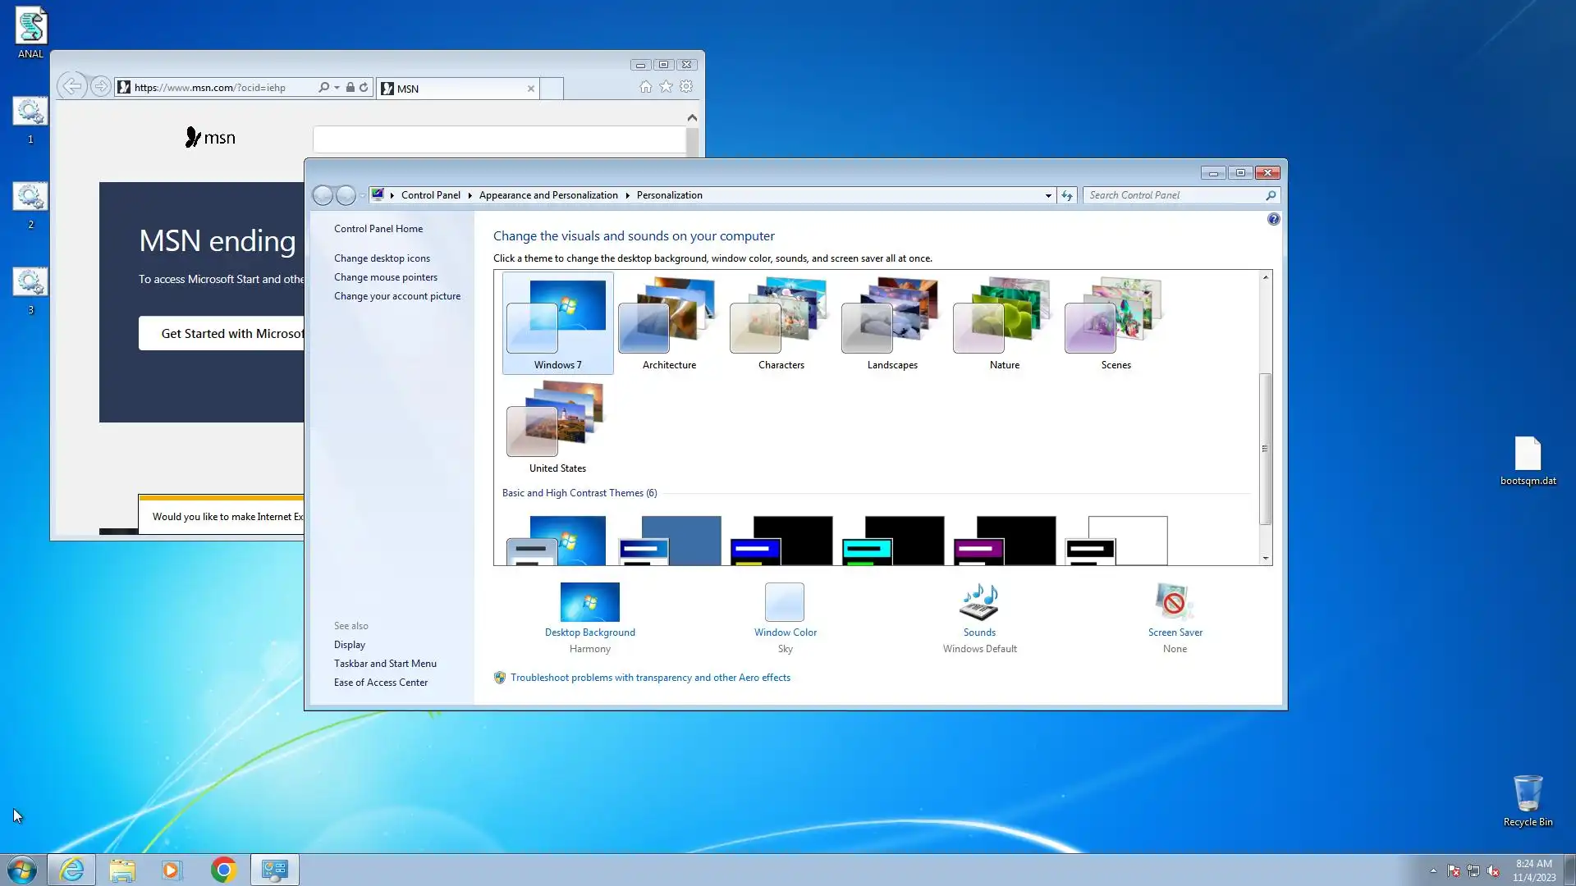Show hidden system tray icons
The image size is (1576, 886).
(1433, 870)
